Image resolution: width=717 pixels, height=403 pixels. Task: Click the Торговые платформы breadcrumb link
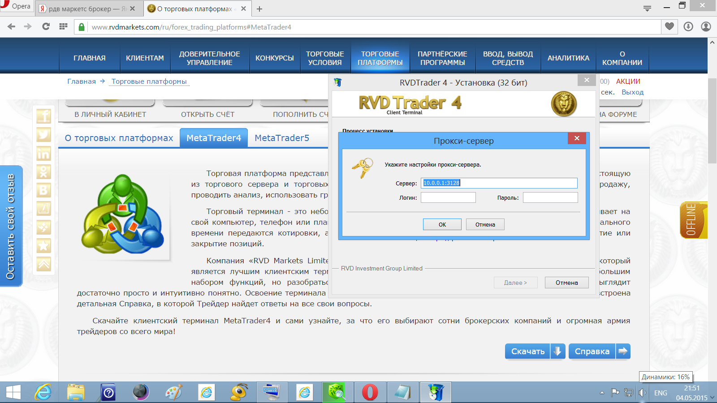pyautogui.click(x=149, y=81)
